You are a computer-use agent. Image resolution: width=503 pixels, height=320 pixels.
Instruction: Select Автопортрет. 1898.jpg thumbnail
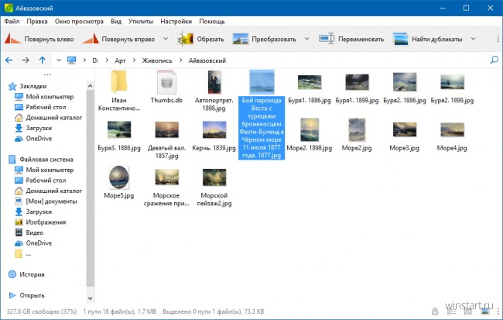click(x=214, y=83)
